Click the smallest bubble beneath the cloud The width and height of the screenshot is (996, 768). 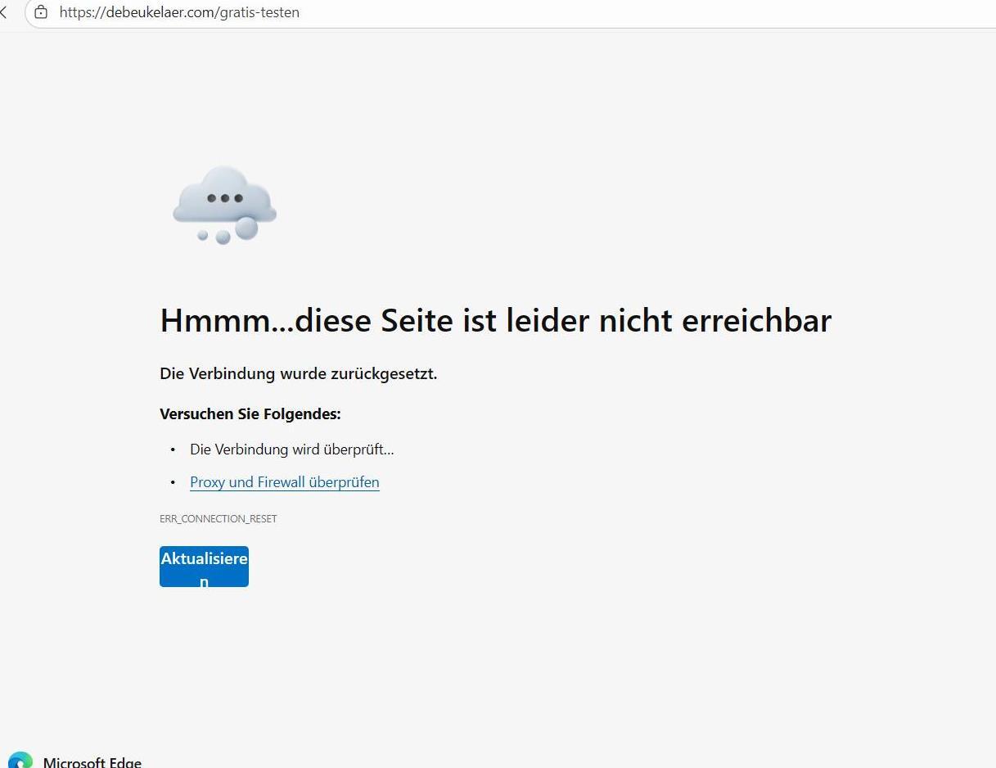(x=203, y=235)
